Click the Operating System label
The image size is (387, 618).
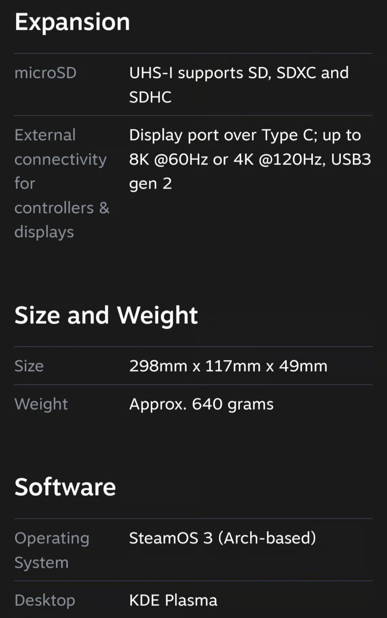[52, 550]
